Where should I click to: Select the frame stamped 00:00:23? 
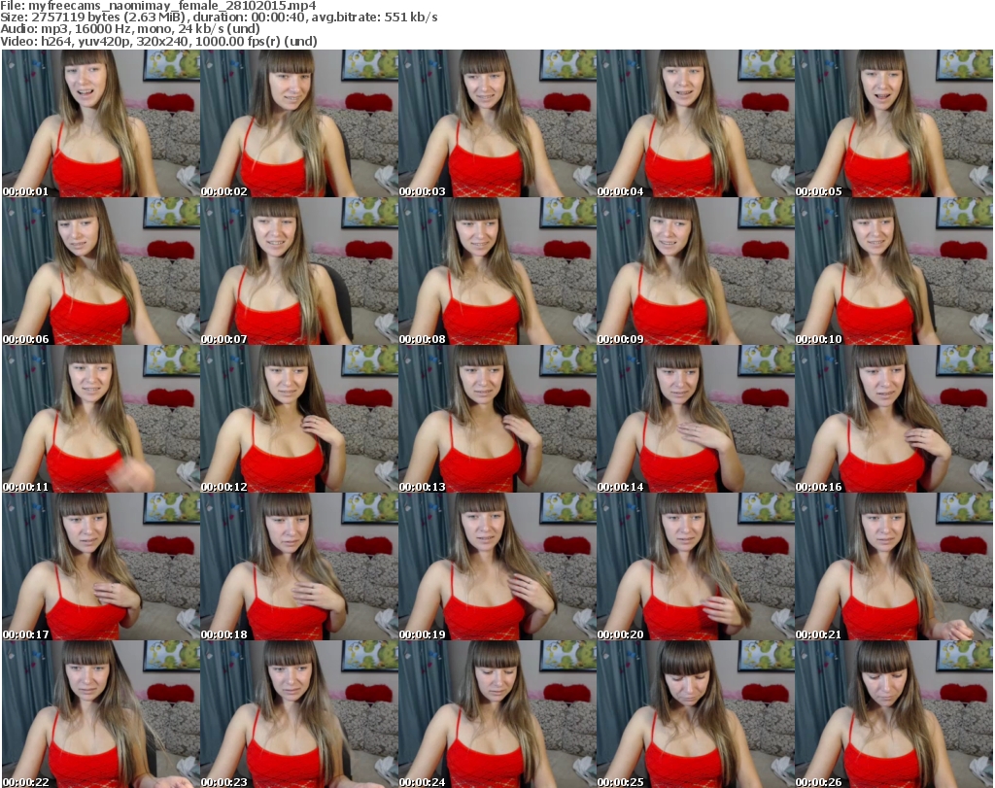click(x=299, y=714)
